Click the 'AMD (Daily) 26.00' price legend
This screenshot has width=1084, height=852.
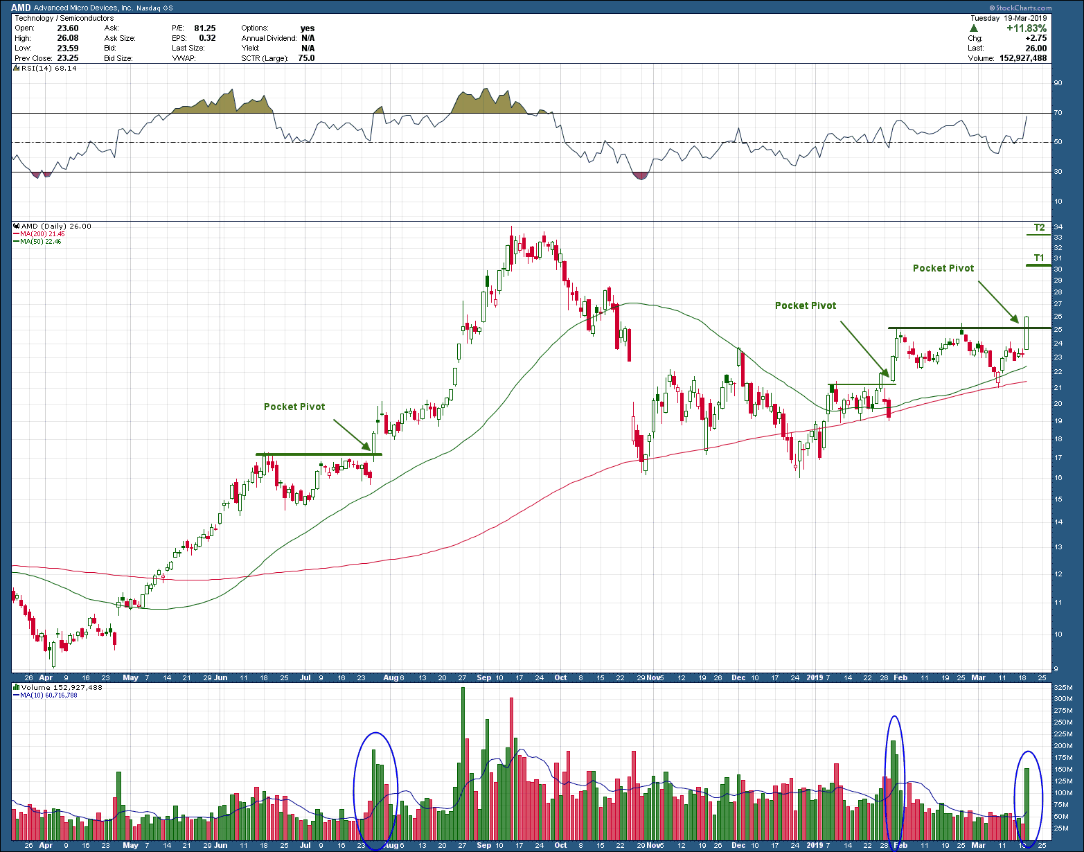(x=53, y=227)
